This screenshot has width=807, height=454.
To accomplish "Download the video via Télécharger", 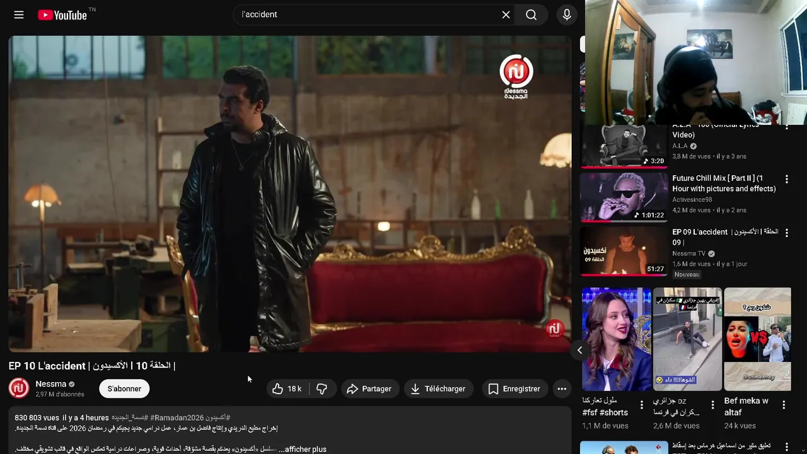I will [439, 388].
